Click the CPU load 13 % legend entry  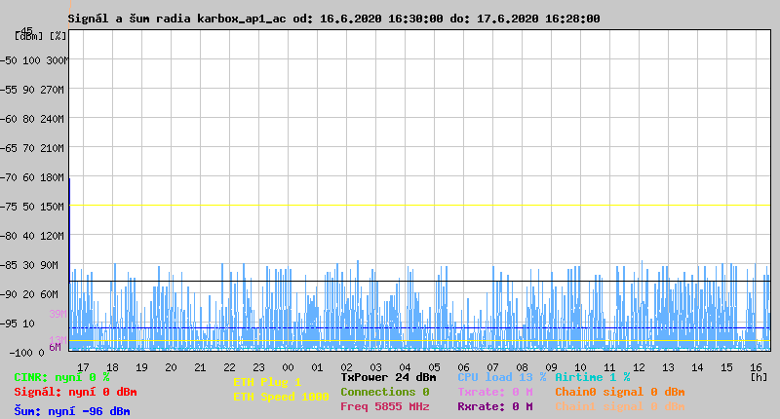pyautogui.click(x=501, y=377)
